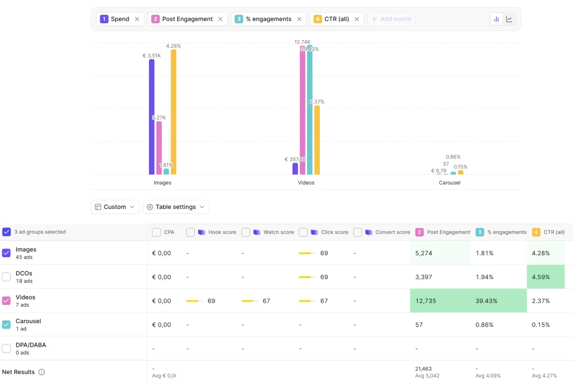
Task: Check the DCOs ad group checkbox
Action: pos(6,277)
